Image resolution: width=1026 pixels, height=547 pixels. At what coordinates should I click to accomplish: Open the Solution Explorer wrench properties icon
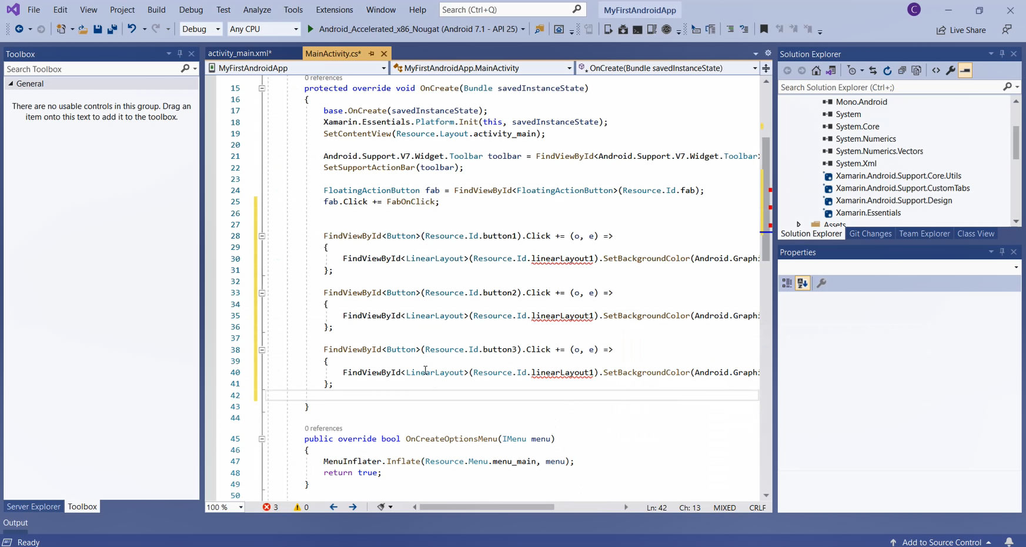pyautogui.click(x=950, y=71)
